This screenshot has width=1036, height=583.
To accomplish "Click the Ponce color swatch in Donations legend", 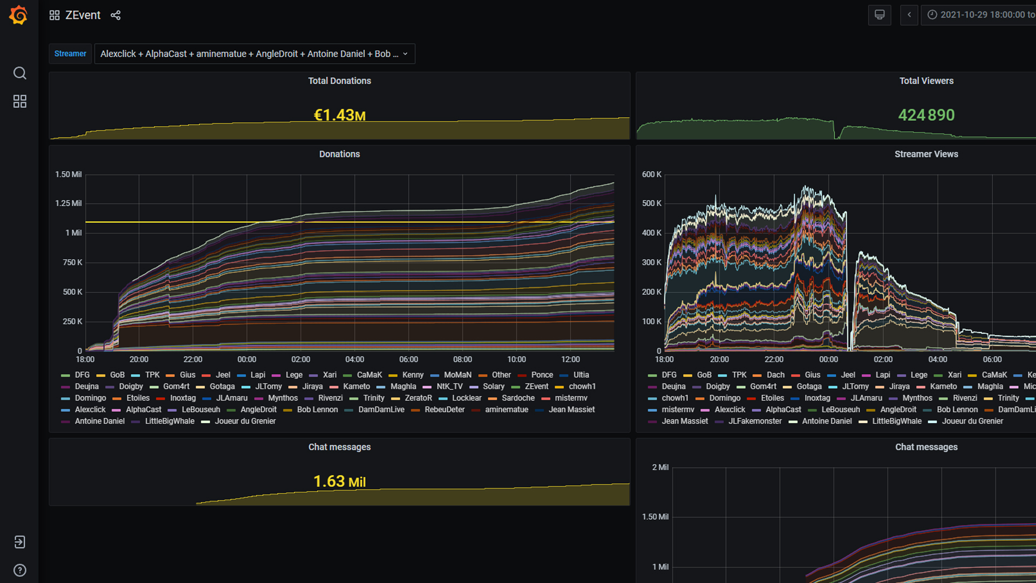I will pyautogui.click(x=522, y=375).
